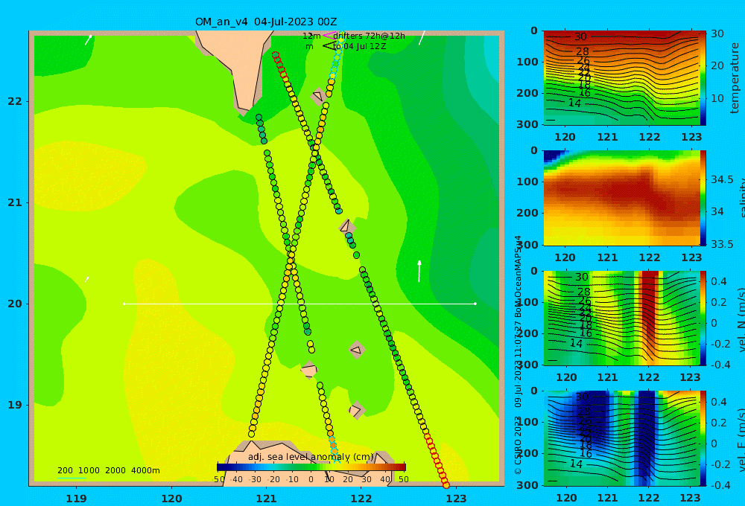Click the east endpoint of the white transect line

(475, 304)
